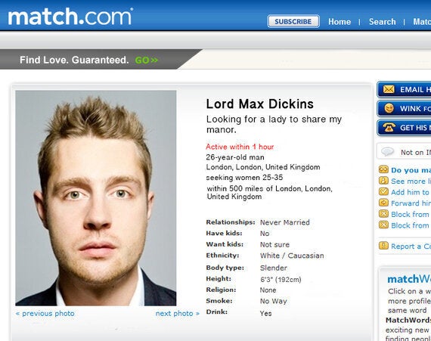This screenshot has height=341, width=431.
Task: Click the SUBSCRIBE button
Action: (293, 21)
